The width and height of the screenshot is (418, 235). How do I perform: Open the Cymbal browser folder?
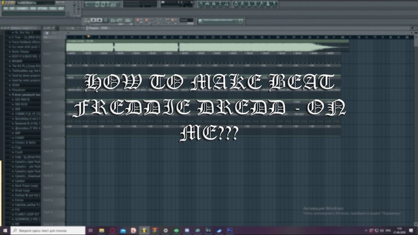tap(18, 181)
